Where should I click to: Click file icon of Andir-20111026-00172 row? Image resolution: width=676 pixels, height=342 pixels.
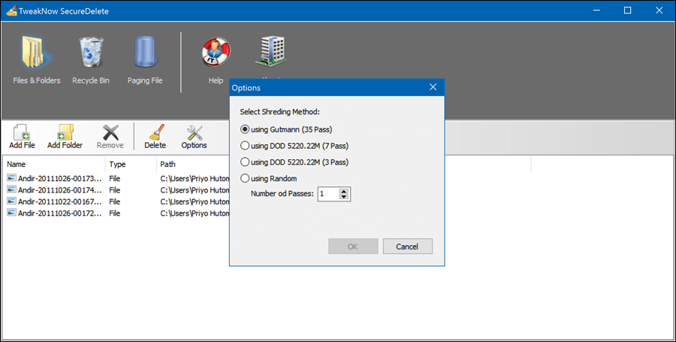[11, 213]
